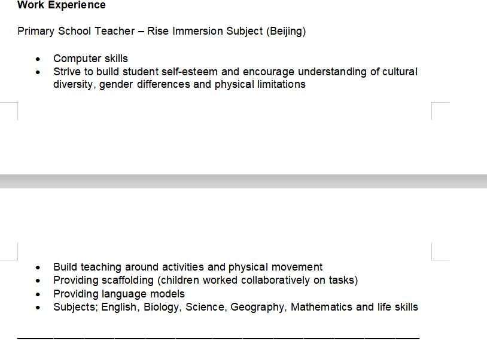Click the bullet dot before "Subjects; English"
Viewport: 487px width, 347px height.
click(x=39, y=308)
